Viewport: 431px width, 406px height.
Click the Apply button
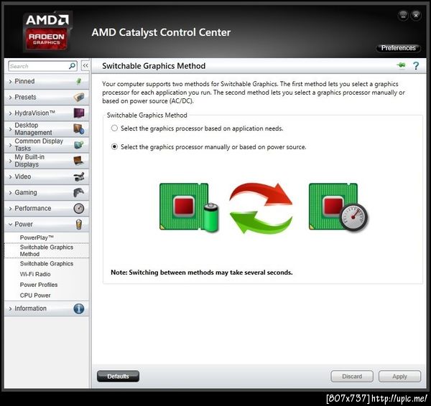(x=399, y=377)
